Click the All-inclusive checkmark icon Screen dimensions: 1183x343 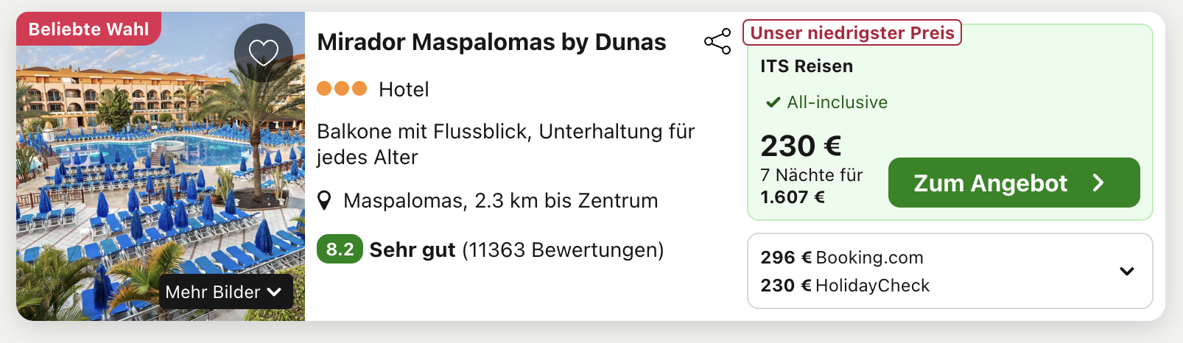point(773,102)
